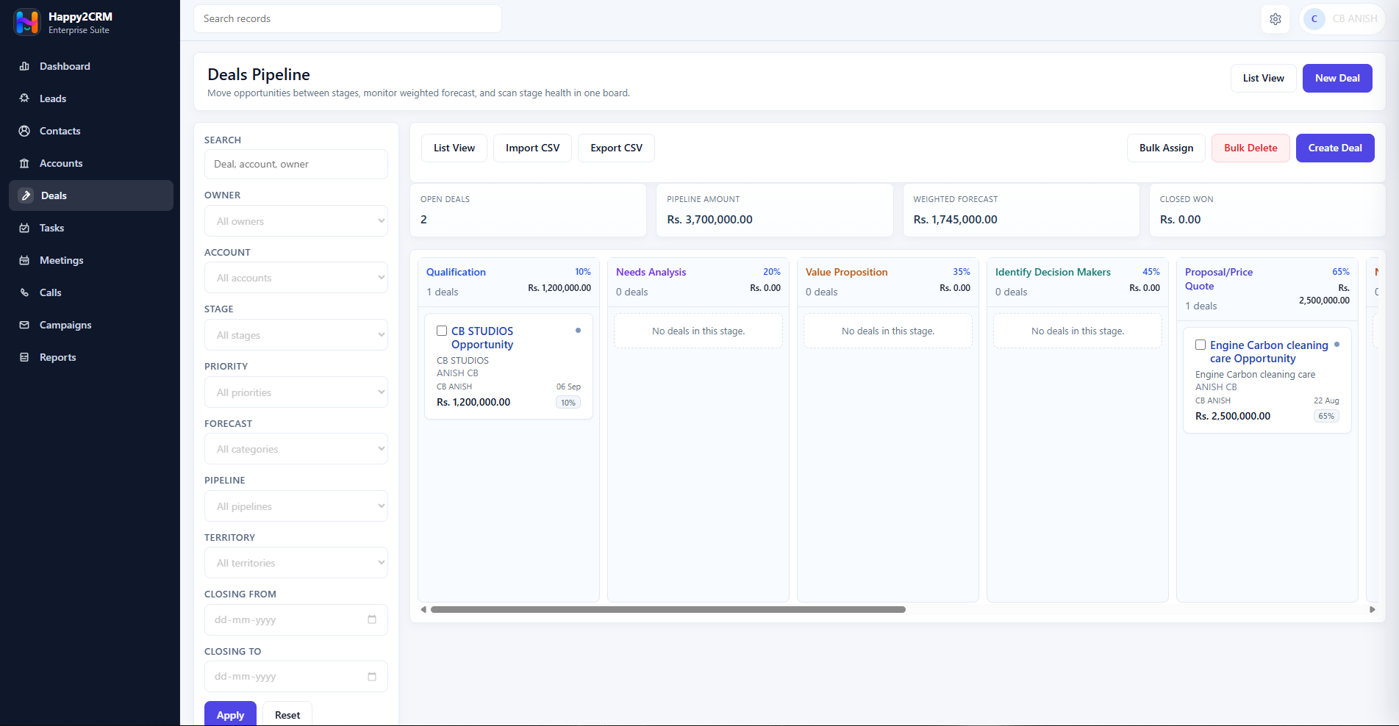
Task: Open the Dashboard sidebar icon
Action: [24, 66]
